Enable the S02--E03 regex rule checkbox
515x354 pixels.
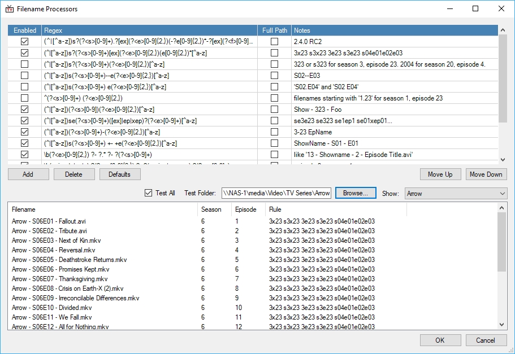point(24,76)
